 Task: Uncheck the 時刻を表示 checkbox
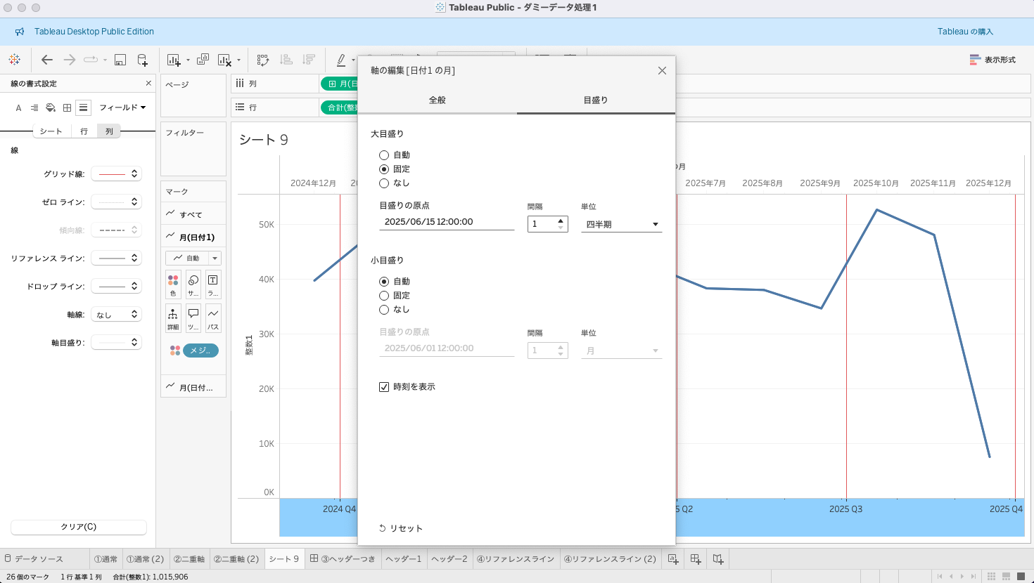(x=384, y=387)
